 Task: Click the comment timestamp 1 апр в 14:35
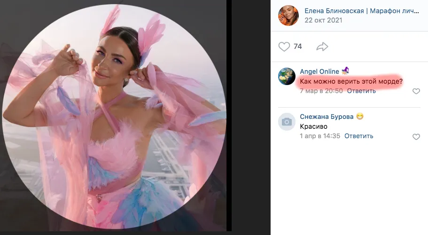[319, 136]
